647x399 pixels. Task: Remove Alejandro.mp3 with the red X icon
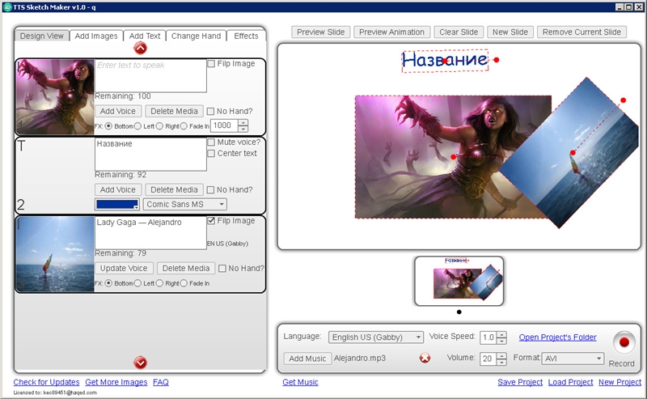click(425, 358)
